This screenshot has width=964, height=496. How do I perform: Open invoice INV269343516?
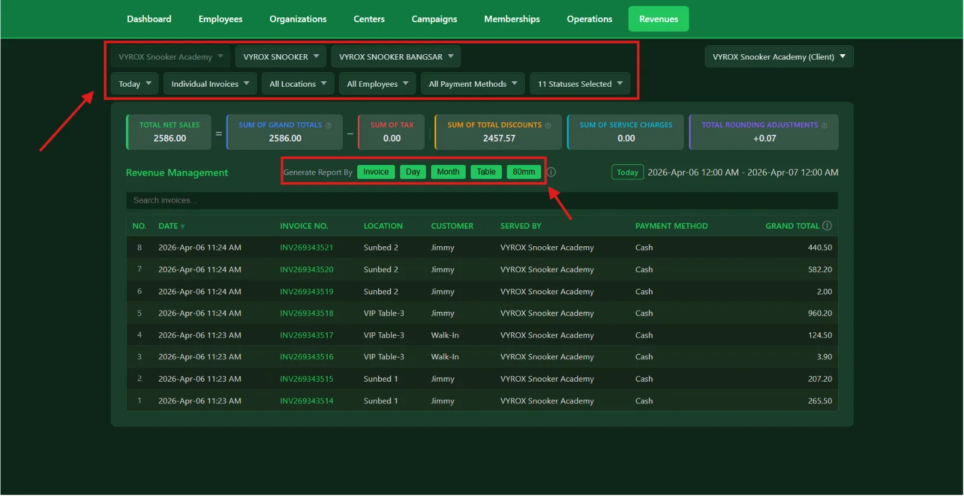pyautogui.click(x=307, y=357)
